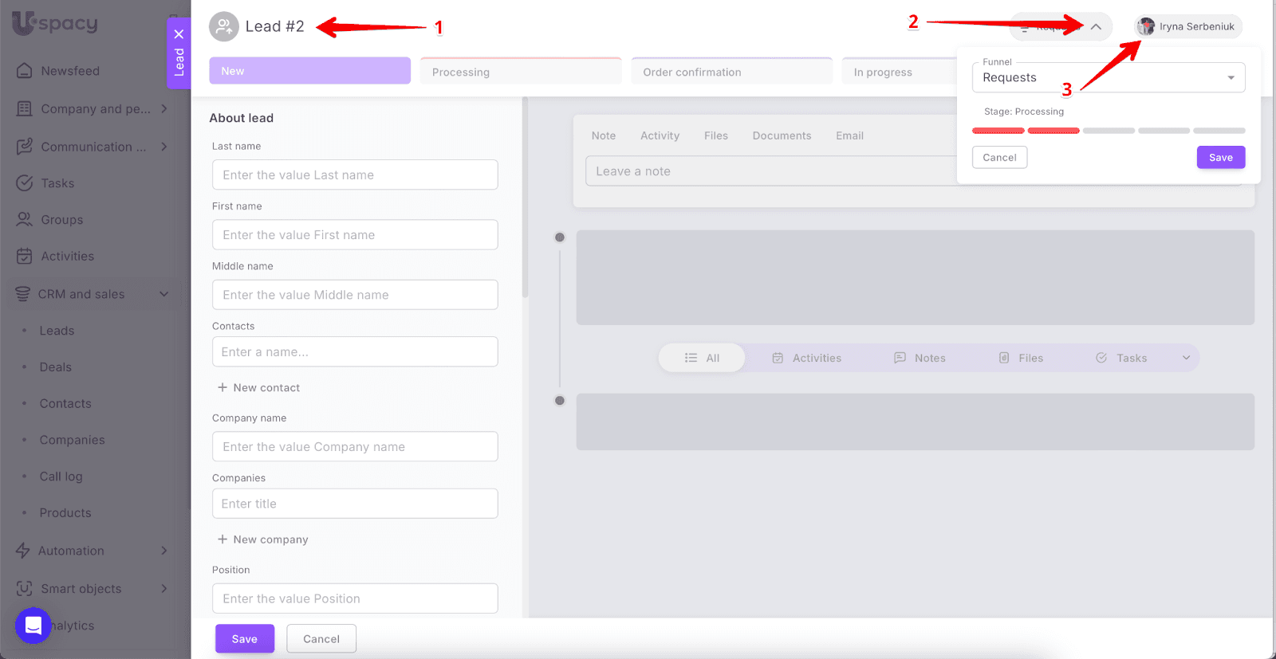Expand the timeline filter chevron after Tasks
The width and height of the screenshot is (1276, 659).
click(1186, 358)
